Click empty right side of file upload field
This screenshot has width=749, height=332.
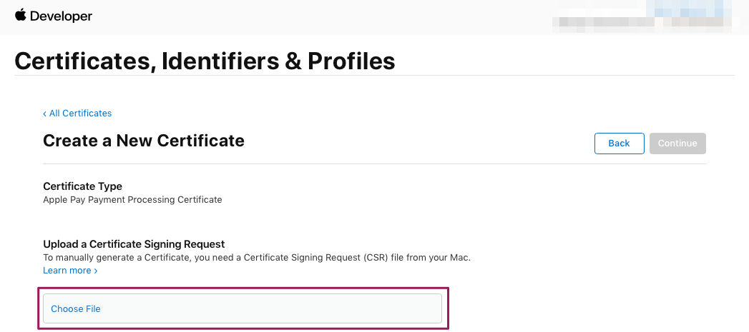pyautogui.click(x=322, y=308)
